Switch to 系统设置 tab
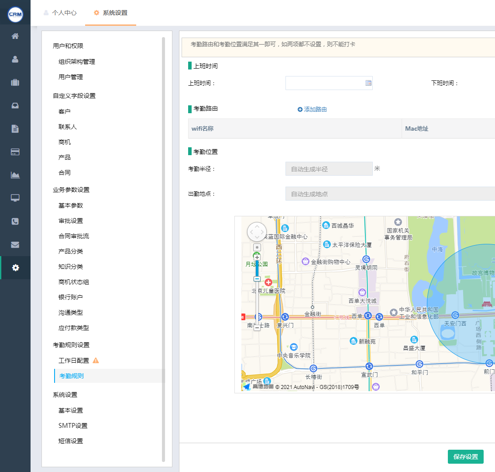 (110, 13)
